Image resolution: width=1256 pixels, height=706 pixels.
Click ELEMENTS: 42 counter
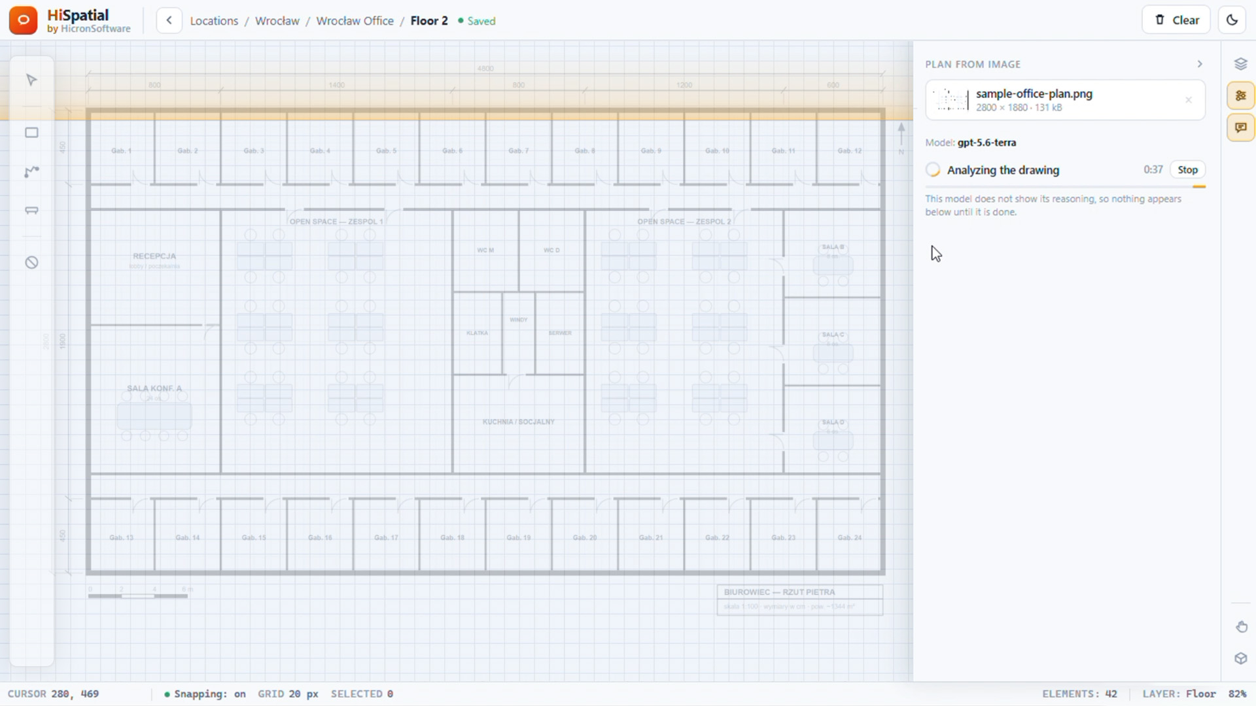[1079, 694]
